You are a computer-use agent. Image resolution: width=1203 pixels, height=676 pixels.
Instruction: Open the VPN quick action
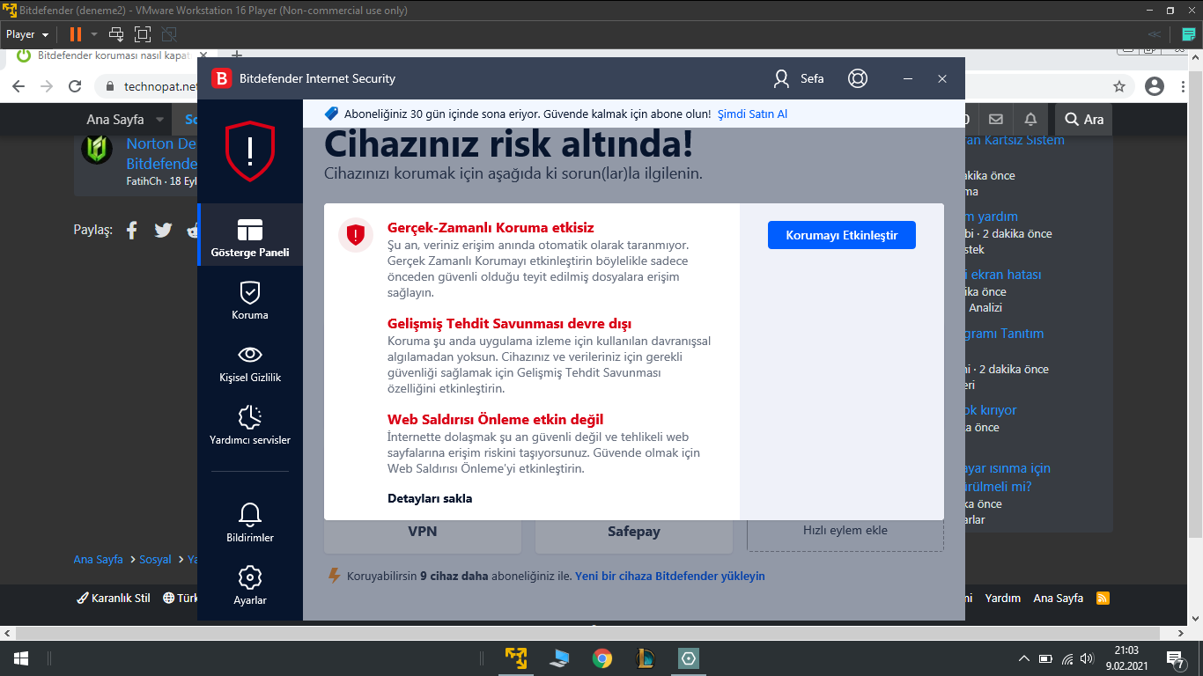click(x=423, y=532)
